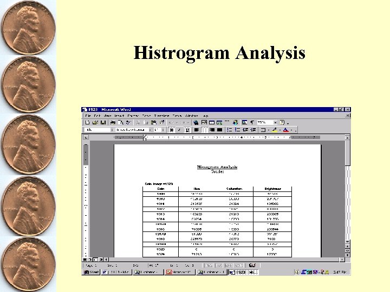Click the spelling status book icon
390x292 pixels.
(252, 265)
